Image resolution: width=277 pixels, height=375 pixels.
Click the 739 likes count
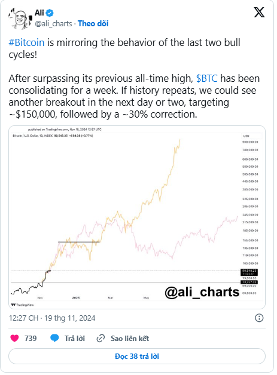tap(31, 339)
